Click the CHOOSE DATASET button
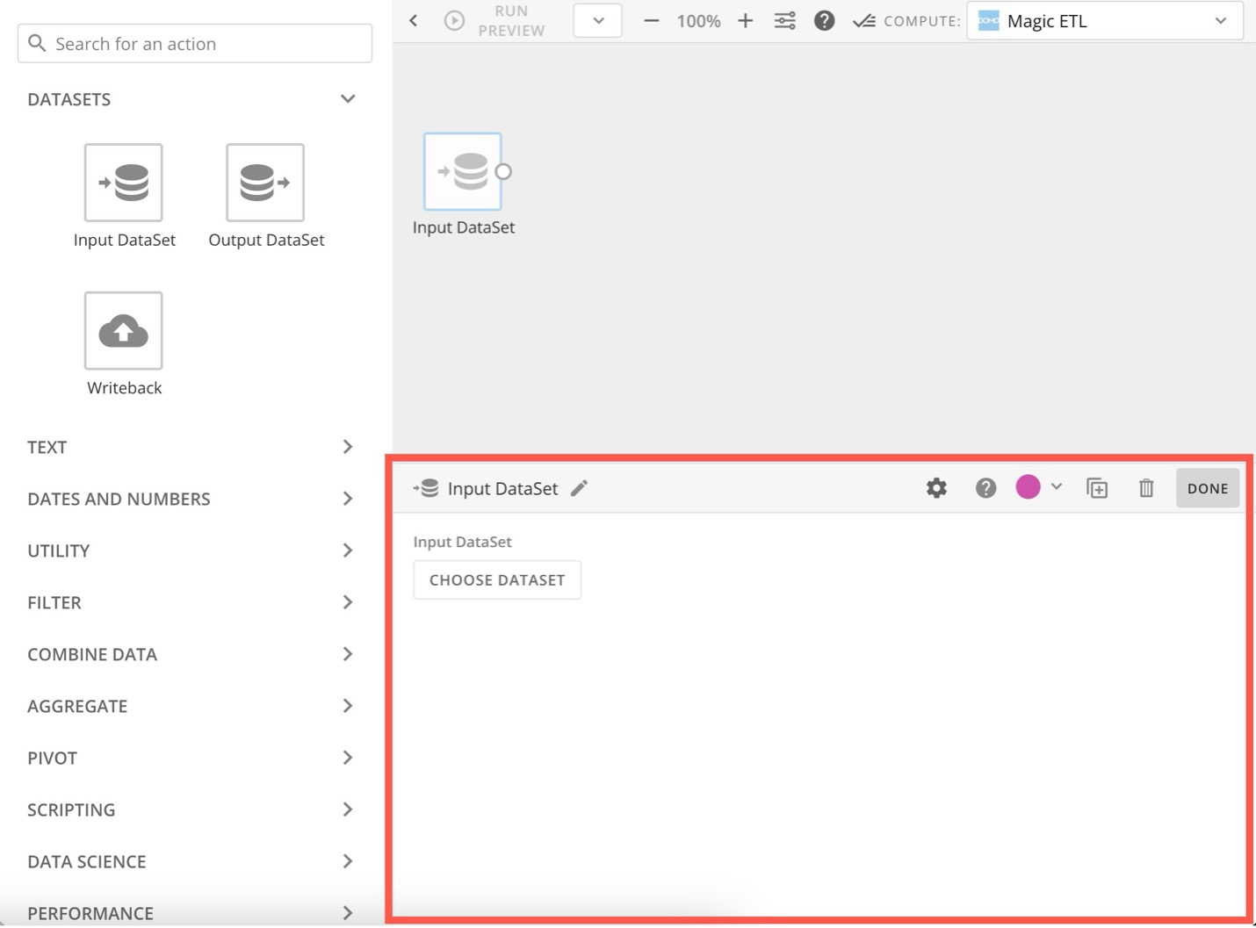 [497, 580]
